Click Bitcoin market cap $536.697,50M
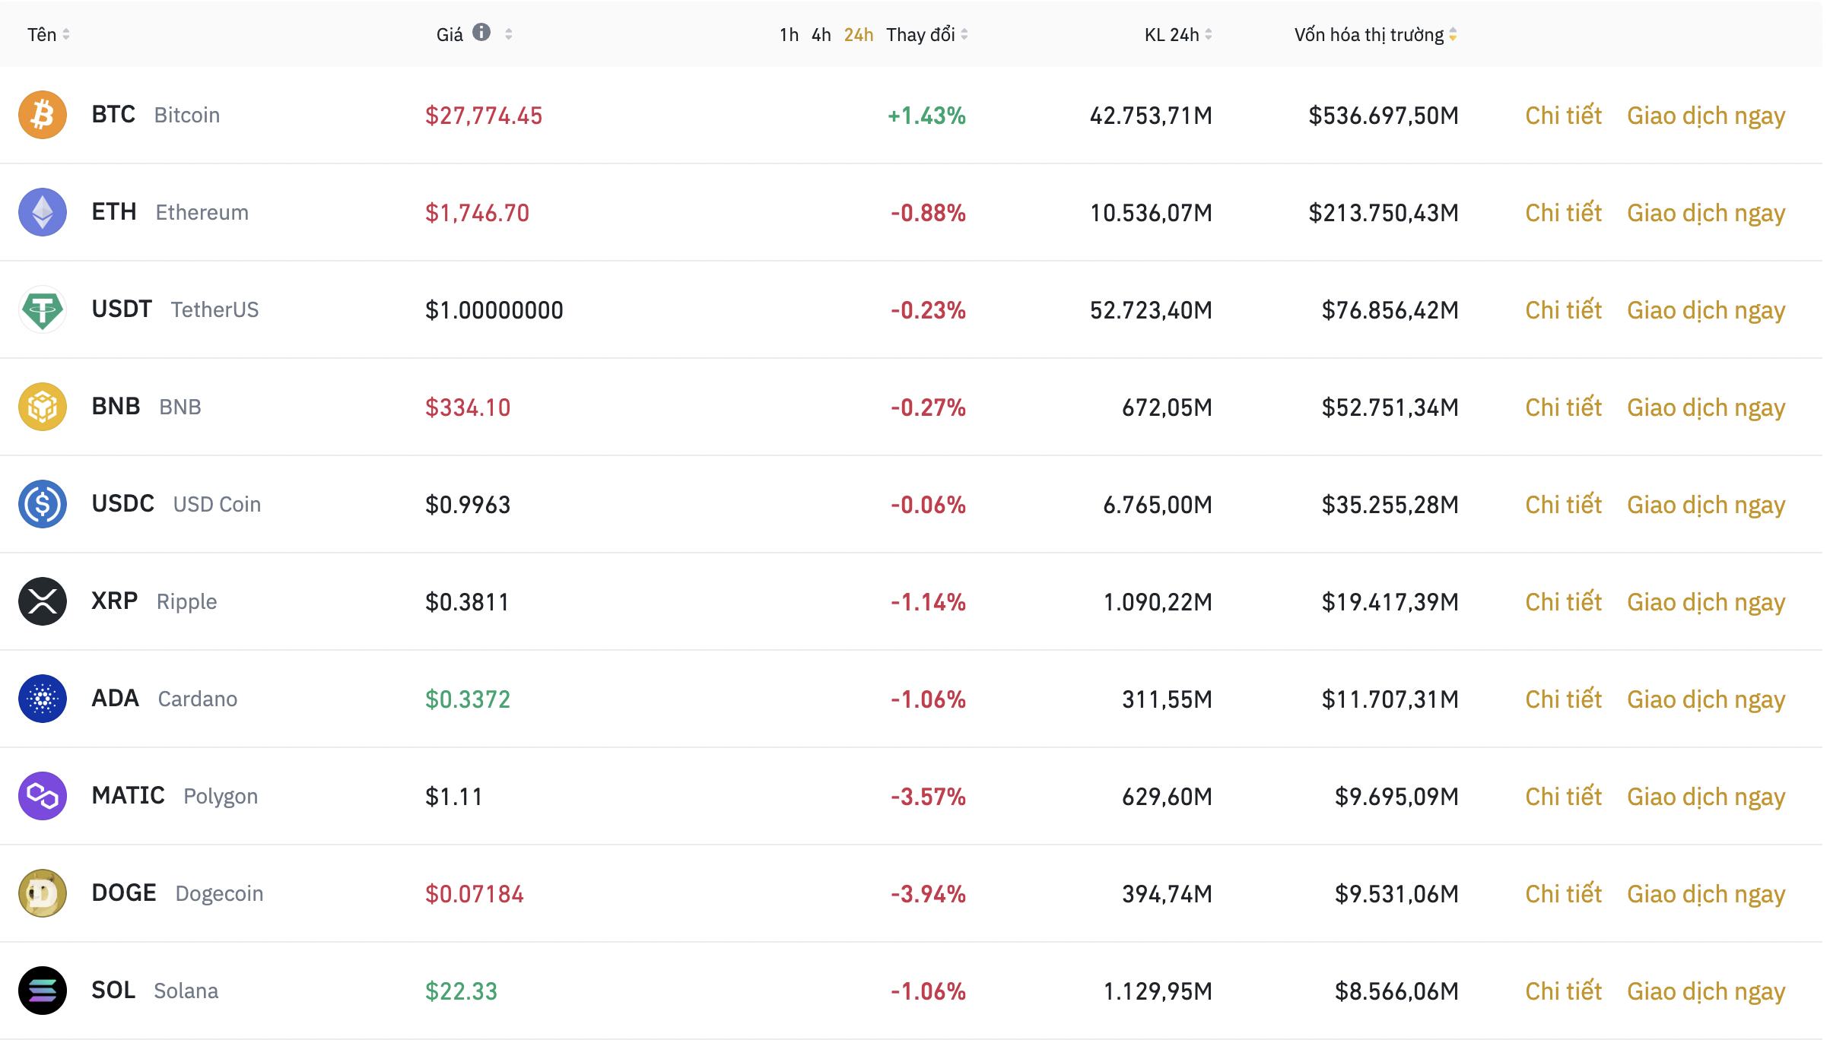The width and height of the screenshot is (1830, 1043). pos(1384,116)
